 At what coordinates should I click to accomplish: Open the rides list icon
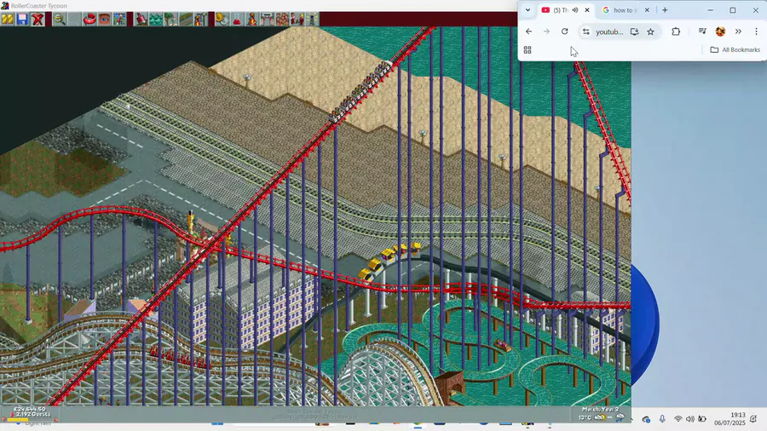click(x=252, y=19)
